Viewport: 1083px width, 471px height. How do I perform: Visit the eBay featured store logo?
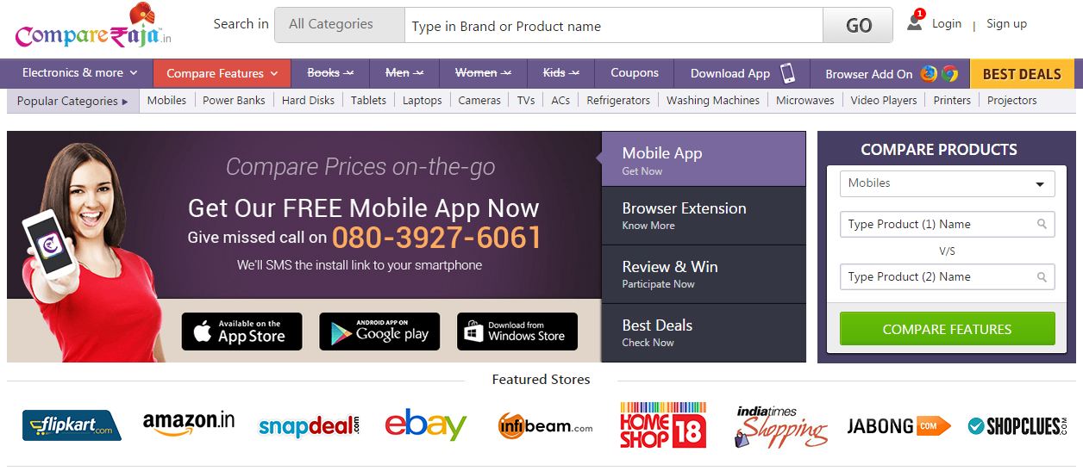click(426, 425)
